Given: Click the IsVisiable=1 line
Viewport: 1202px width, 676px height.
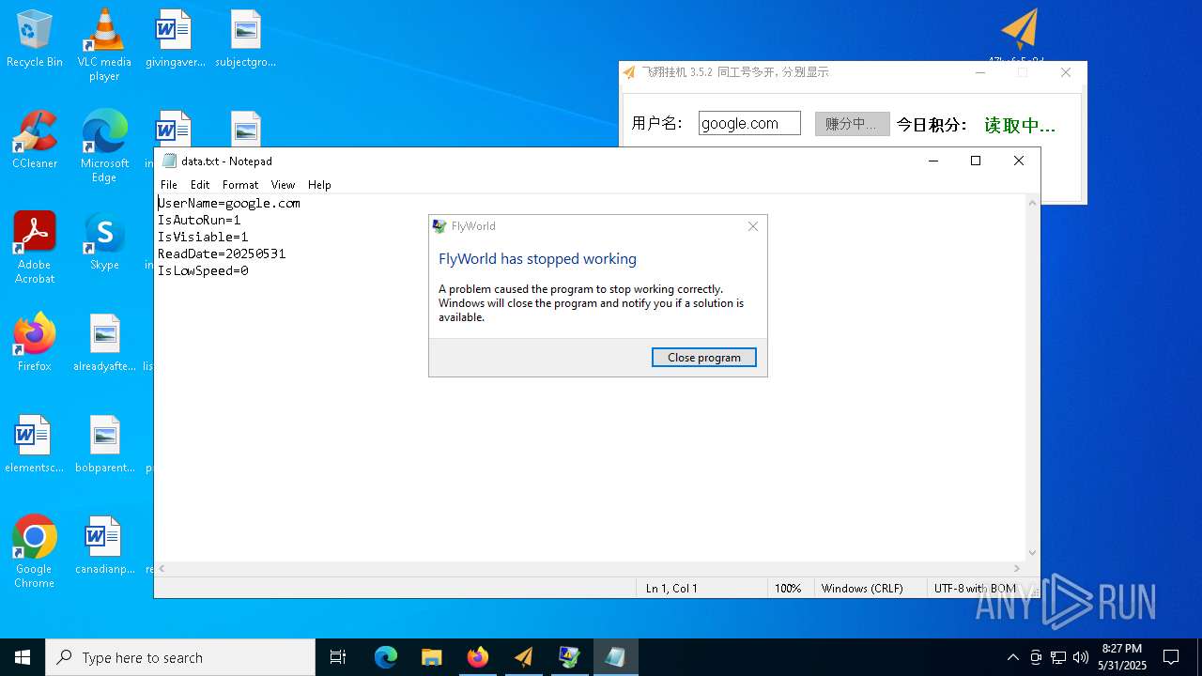Looking at the screenshot, I should point(203,237).
